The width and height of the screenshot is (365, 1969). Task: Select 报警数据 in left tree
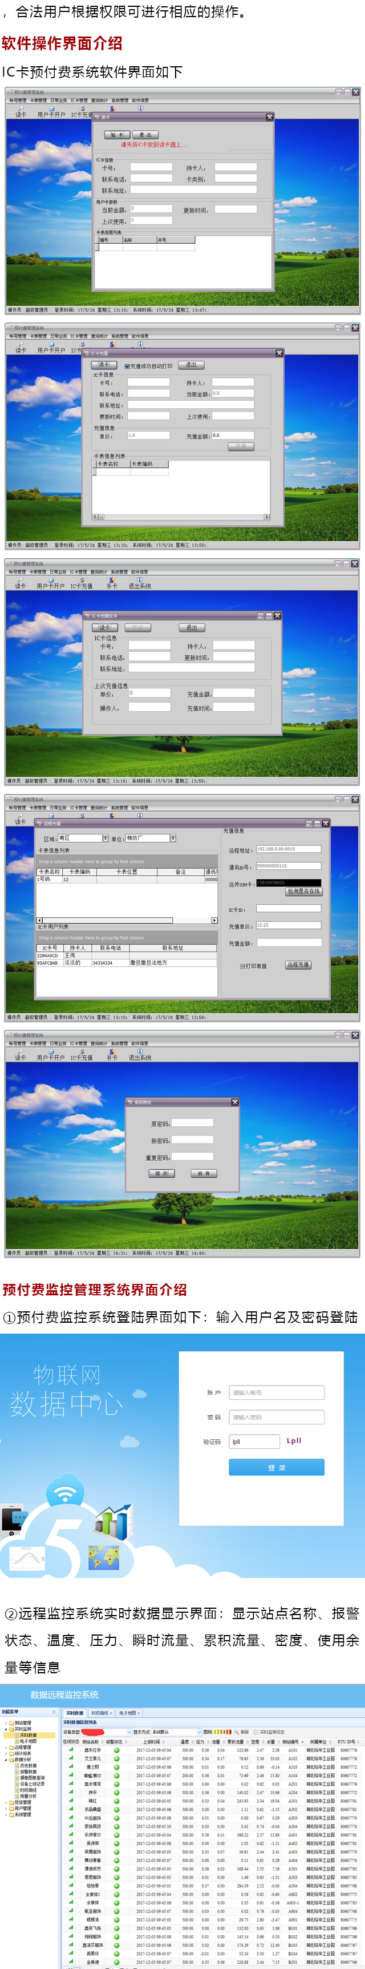click(27, 1772)
